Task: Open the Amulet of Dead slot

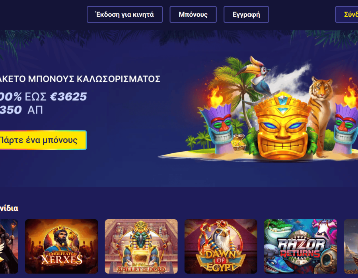Action: pyautogui.click(x=141, y=246)
